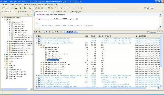Minimize the metric results view

click(160, 32)
